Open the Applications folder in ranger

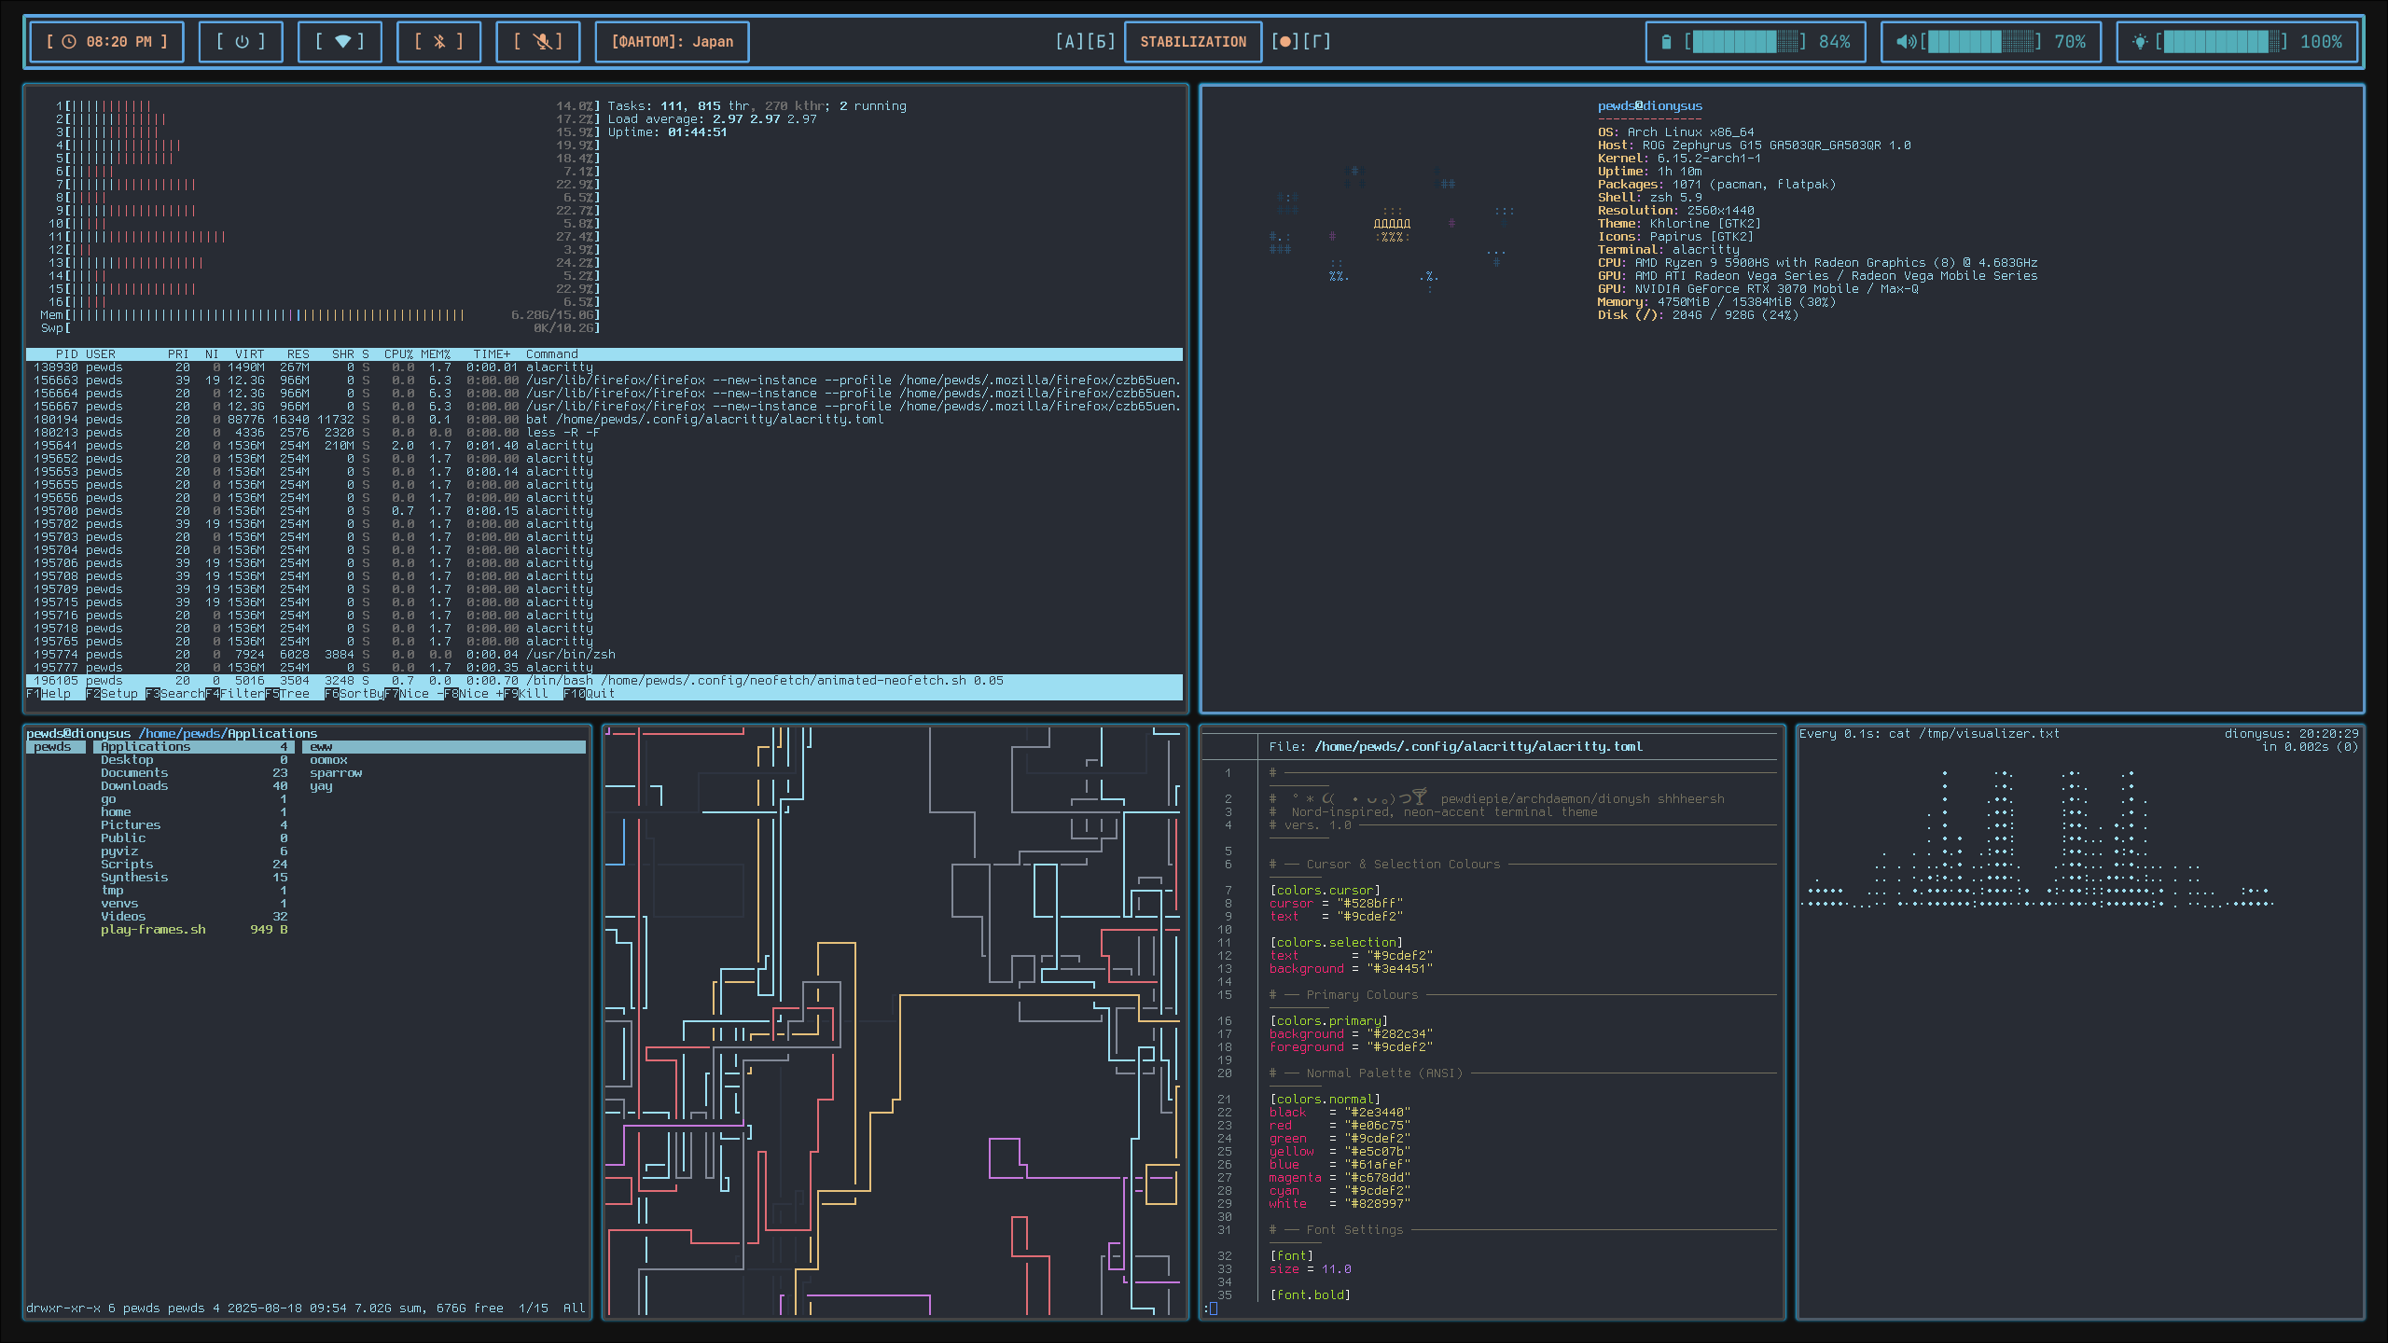click(194, 747)
